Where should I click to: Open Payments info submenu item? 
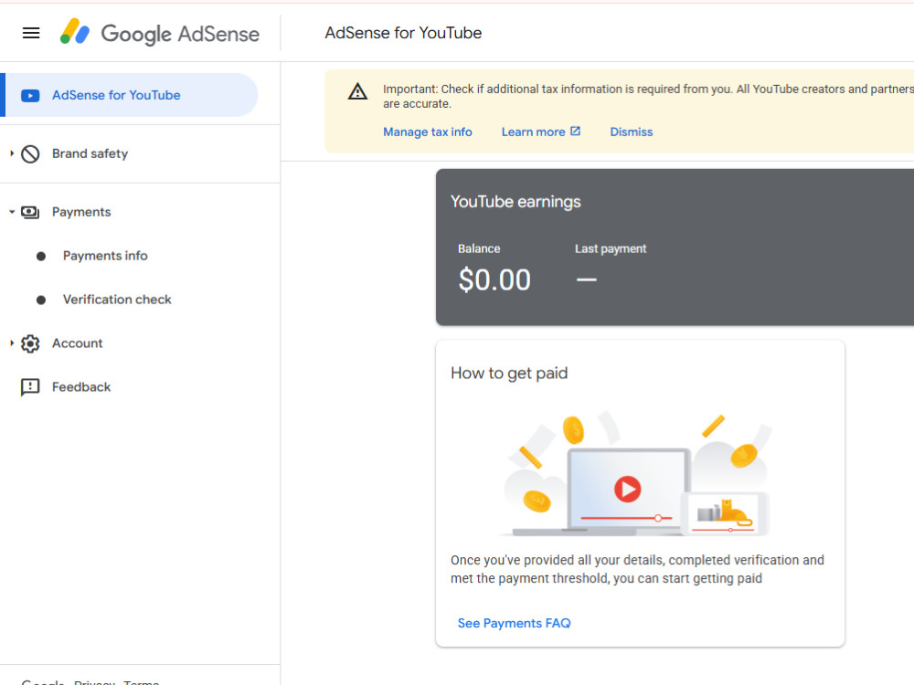pyautogui.click(x=105, y=256)
